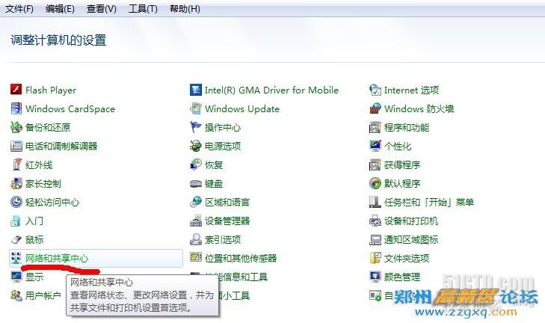
Task: Open the 轻松访问中心 link
Action: pos(52,202)
